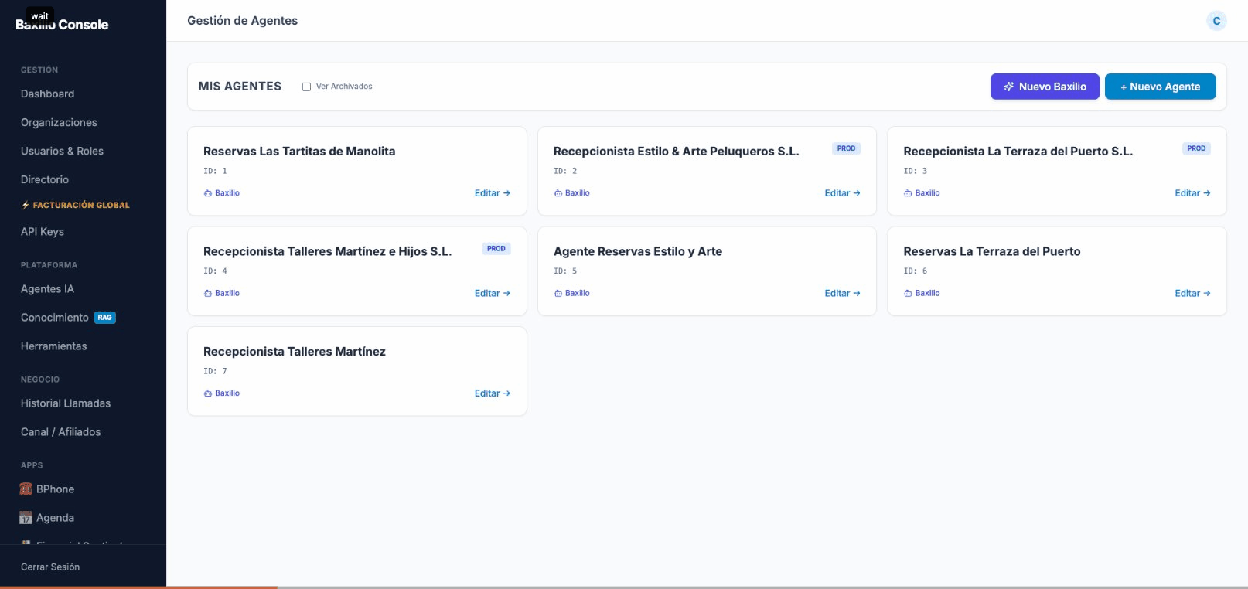Click the 'ID: 1' text
The width and height of the screenshot is (1248, 589).
click(x=216, y=171)
